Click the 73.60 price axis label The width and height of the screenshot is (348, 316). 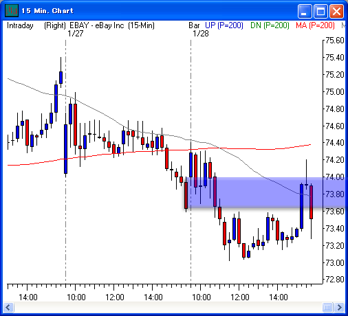(335, 211)
